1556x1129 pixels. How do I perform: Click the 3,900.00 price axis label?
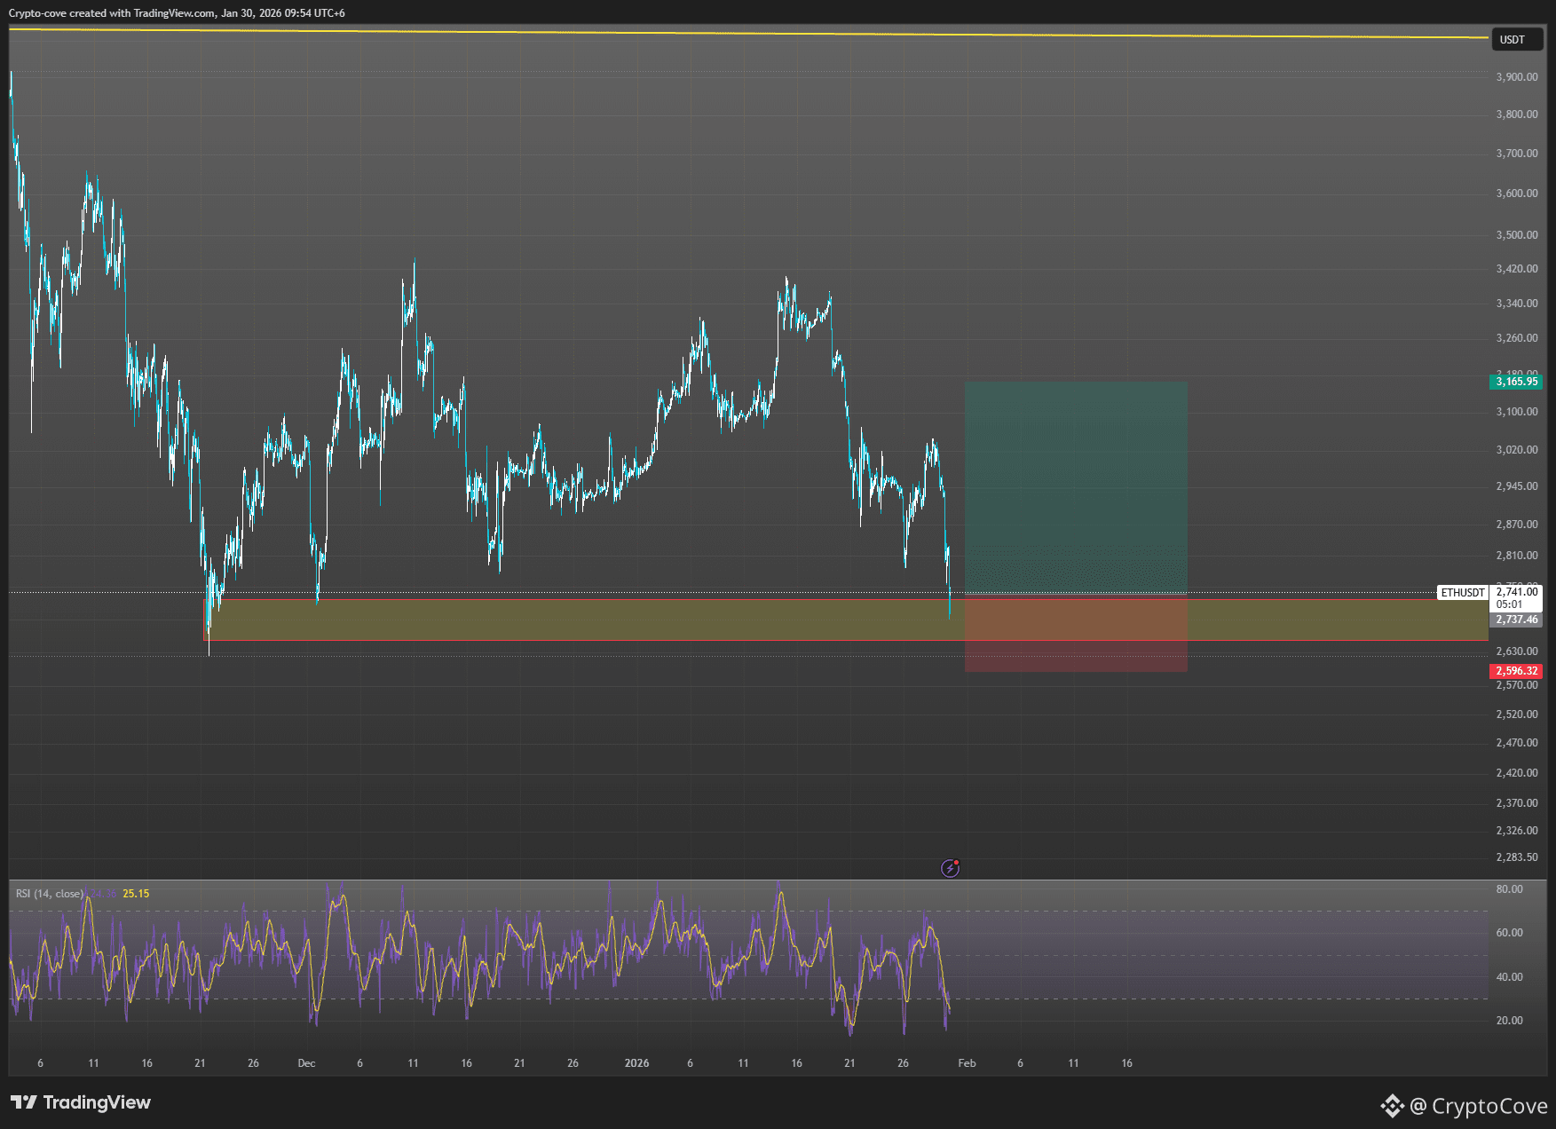click(x=1518, y=76)
